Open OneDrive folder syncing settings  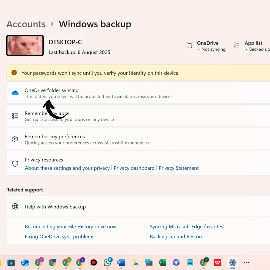[138, 93]
